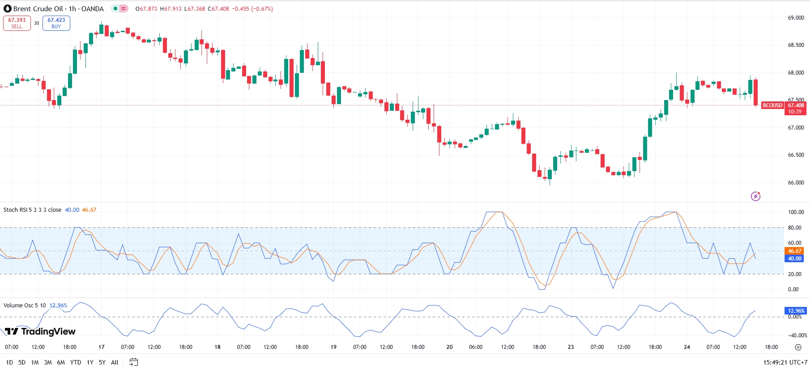This screenshot has width=810, height=369.
Task: Select the Volume Osc indicator legend
Action: pyautogui.click(x=25, y=306)
